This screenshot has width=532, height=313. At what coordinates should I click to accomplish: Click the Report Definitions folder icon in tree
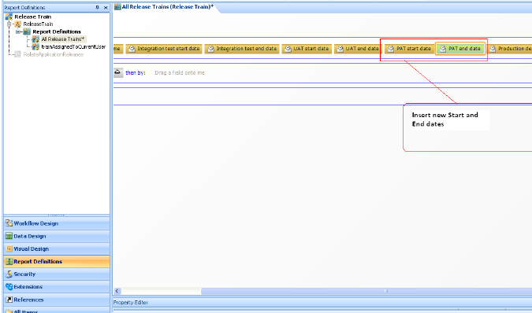27,31
